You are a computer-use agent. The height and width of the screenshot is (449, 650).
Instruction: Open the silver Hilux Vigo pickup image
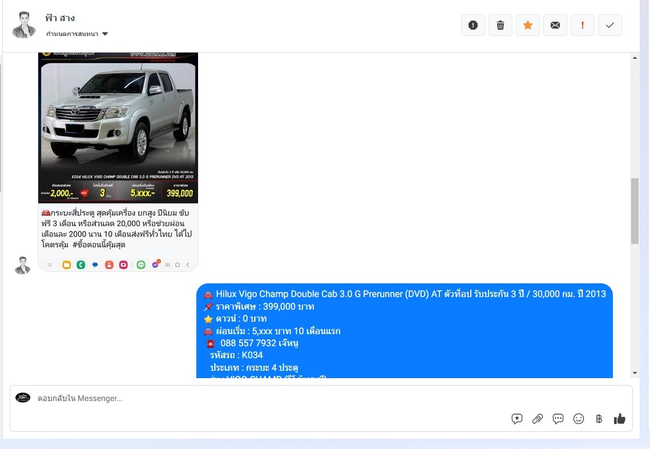tap(118, 128)
